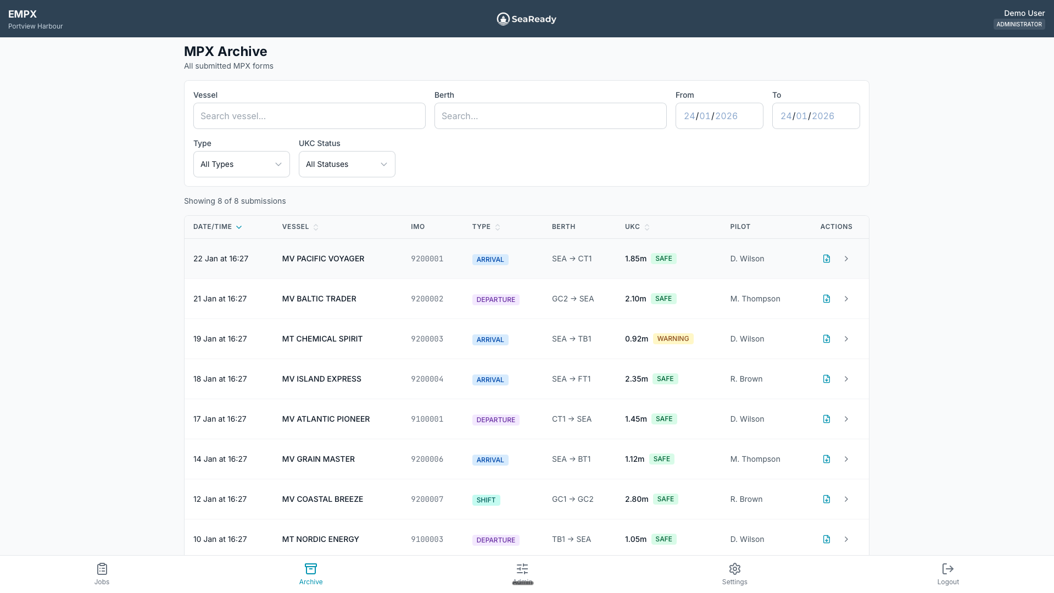Viewport: 1054px width, 593px height.
Task: Click the WARNING status badge on MT CHEMICAL SPIRIT
Action: tap(673, 338)
